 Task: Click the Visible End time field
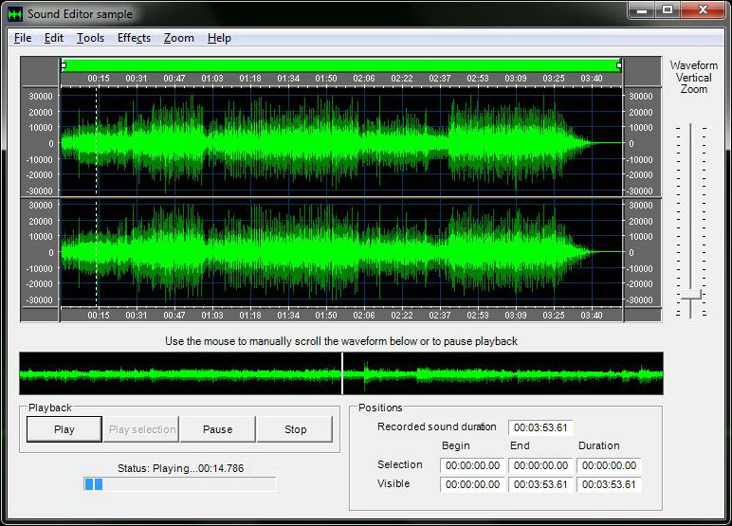point(540,484)
